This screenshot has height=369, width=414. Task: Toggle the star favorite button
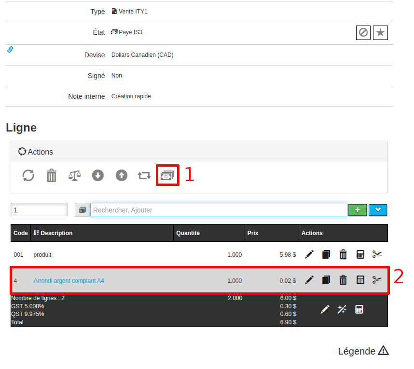380,33
